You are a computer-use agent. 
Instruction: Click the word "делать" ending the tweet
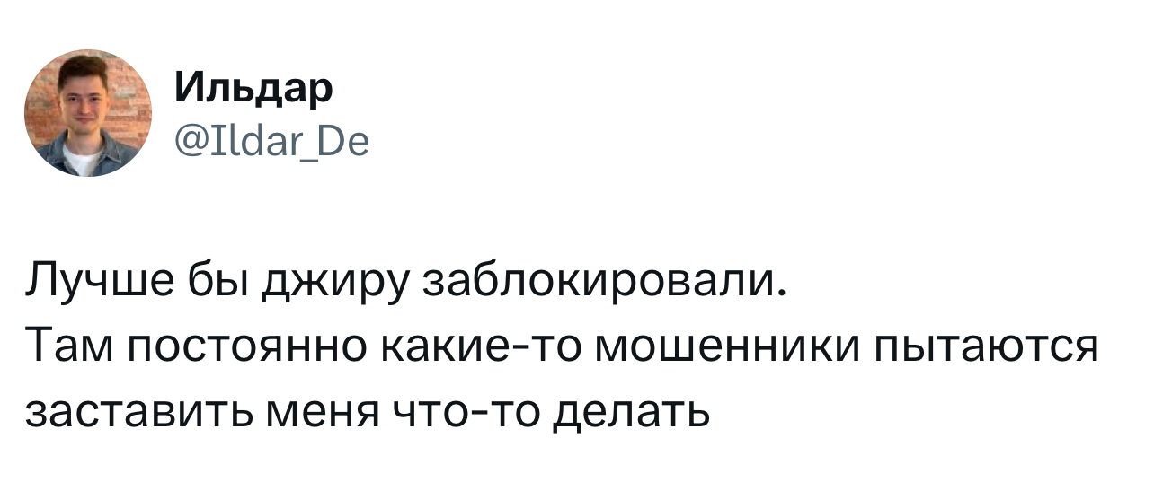[630, 410]
